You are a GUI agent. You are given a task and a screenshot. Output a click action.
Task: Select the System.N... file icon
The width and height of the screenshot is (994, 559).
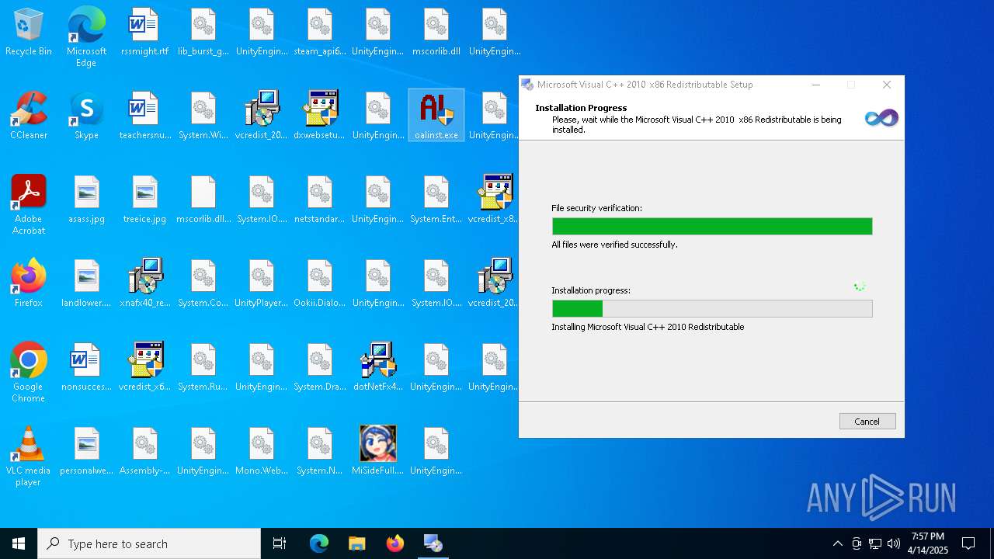coord(320,452)
